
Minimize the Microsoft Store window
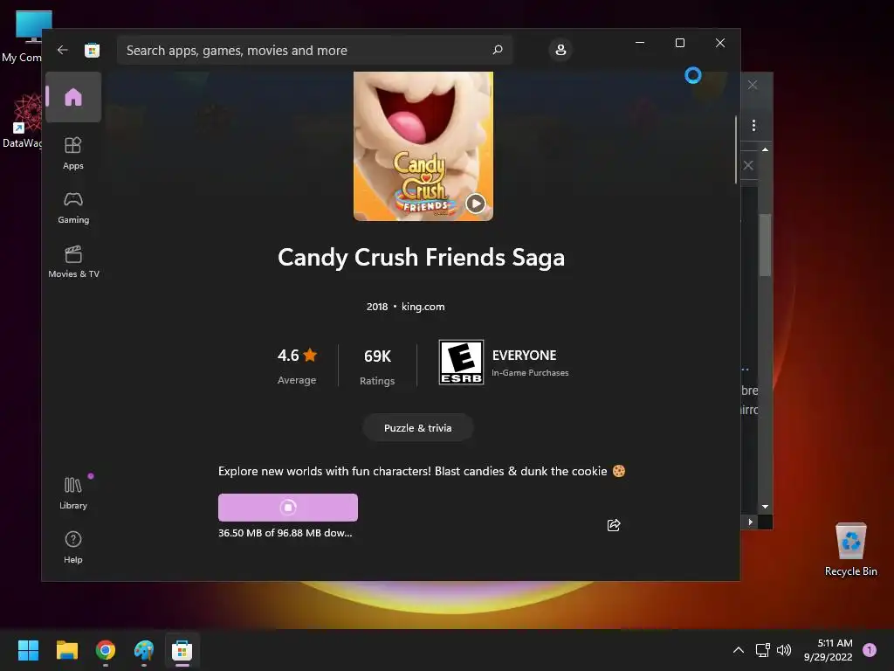640,43
